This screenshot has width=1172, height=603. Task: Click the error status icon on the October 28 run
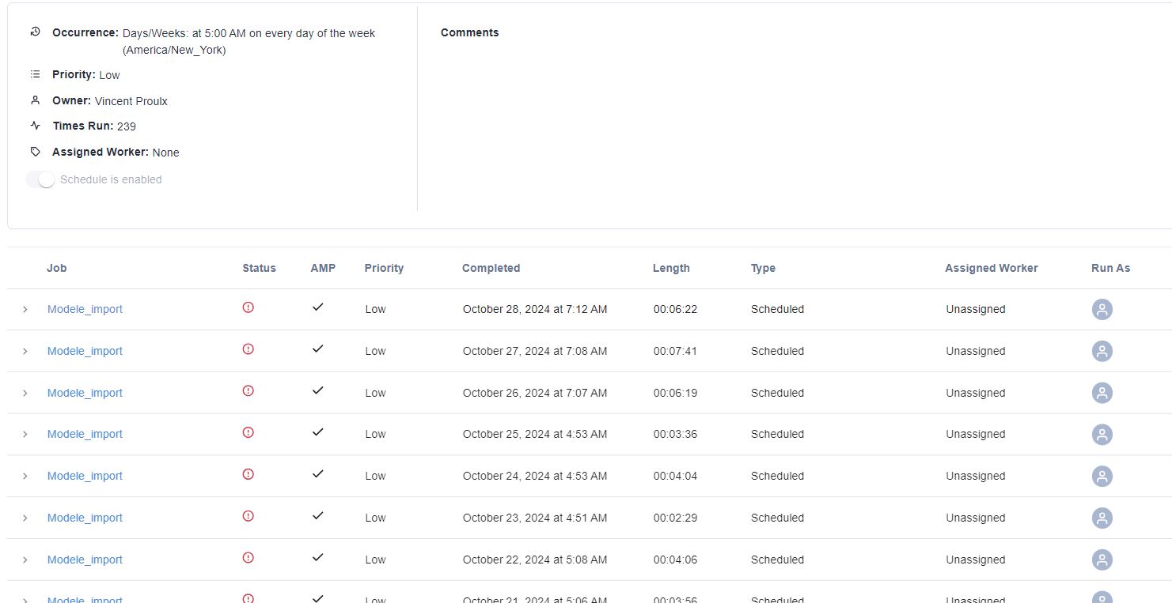point(248,307)
